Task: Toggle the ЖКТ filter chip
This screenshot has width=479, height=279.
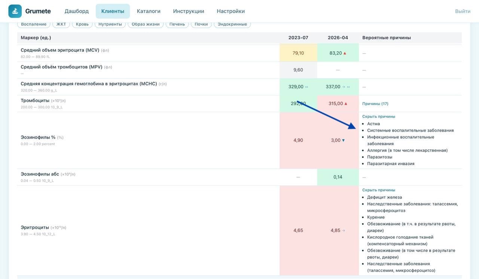Action: (x=61, y=24)
